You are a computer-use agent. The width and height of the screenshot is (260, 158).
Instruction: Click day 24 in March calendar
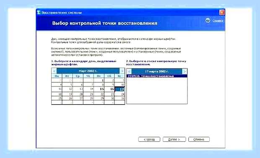(x=120, y=94)
